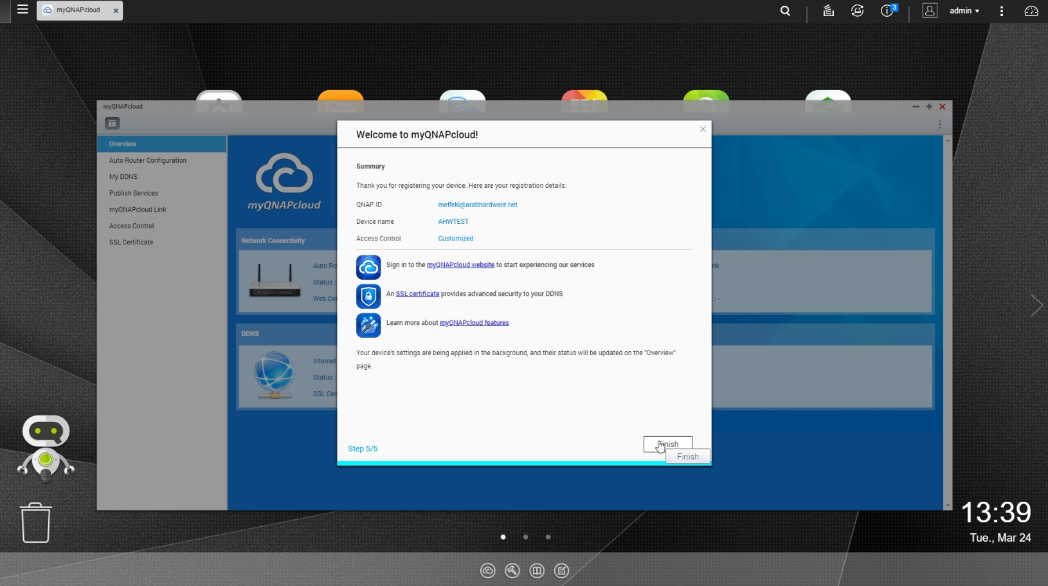The image size is (1048, 586).
Task: Click the feedback note icon in bottom dock
Action: (561, 571)
